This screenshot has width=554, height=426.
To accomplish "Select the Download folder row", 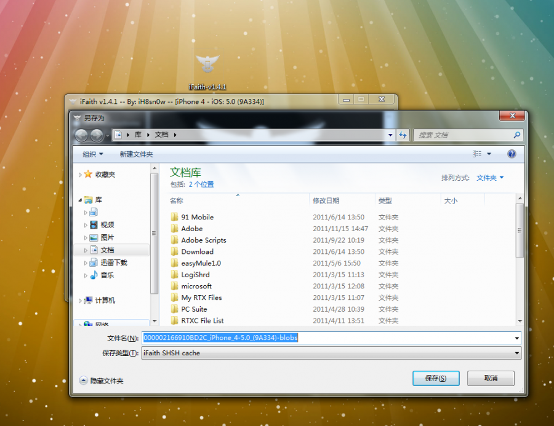I will point(286,251).
